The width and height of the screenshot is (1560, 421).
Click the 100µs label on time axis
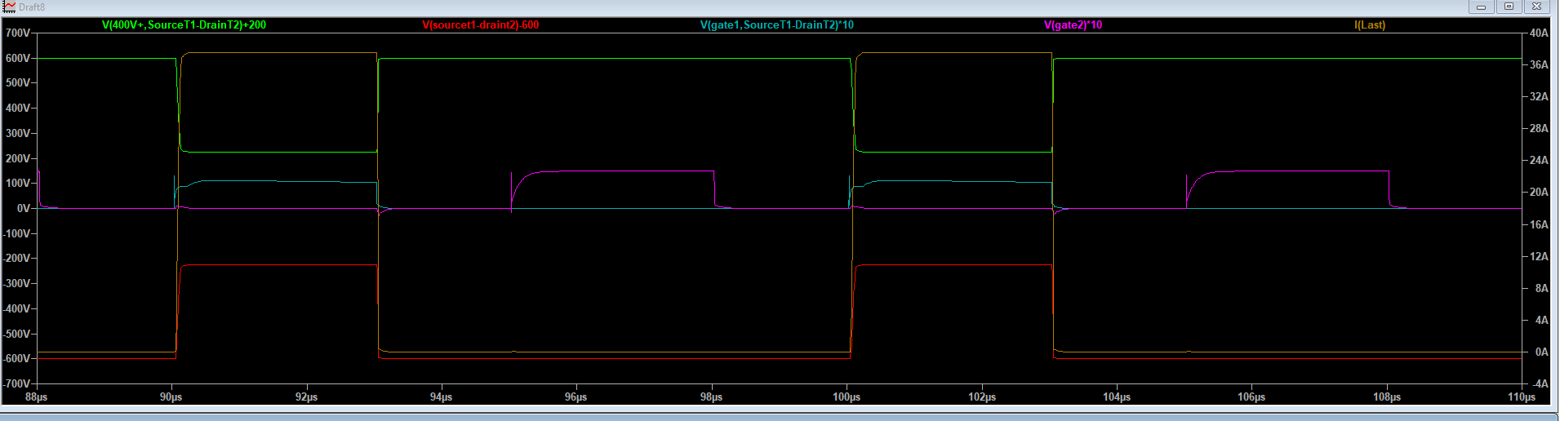pyautogui.click(x=846, y=397)
